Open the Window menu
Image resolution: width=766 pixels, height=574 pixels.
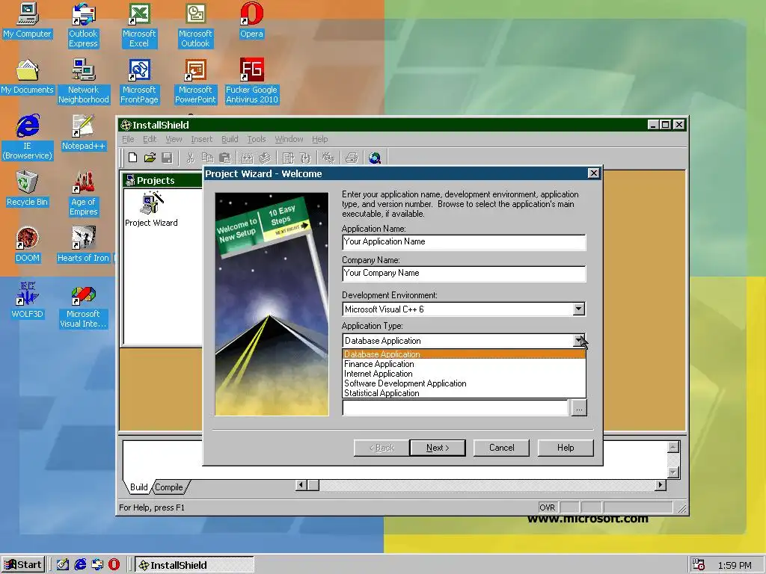tap(289, 139)
